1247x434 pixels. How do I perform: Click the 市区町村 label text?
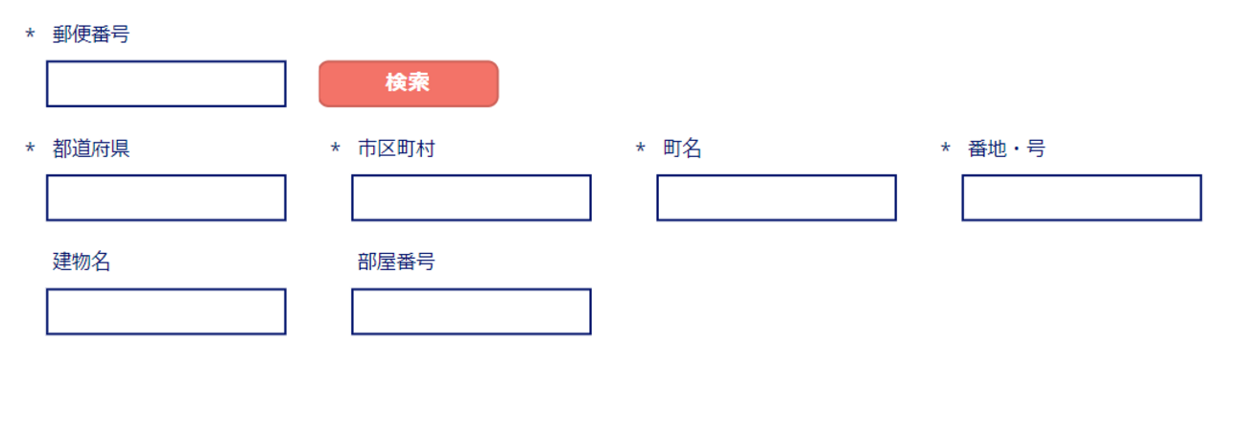(396, 148)
